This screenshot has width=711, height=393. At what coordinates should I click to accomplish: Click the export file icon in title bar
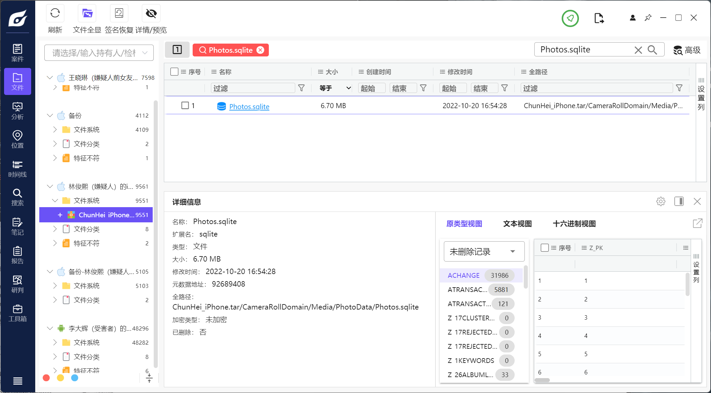pos(599,18)
